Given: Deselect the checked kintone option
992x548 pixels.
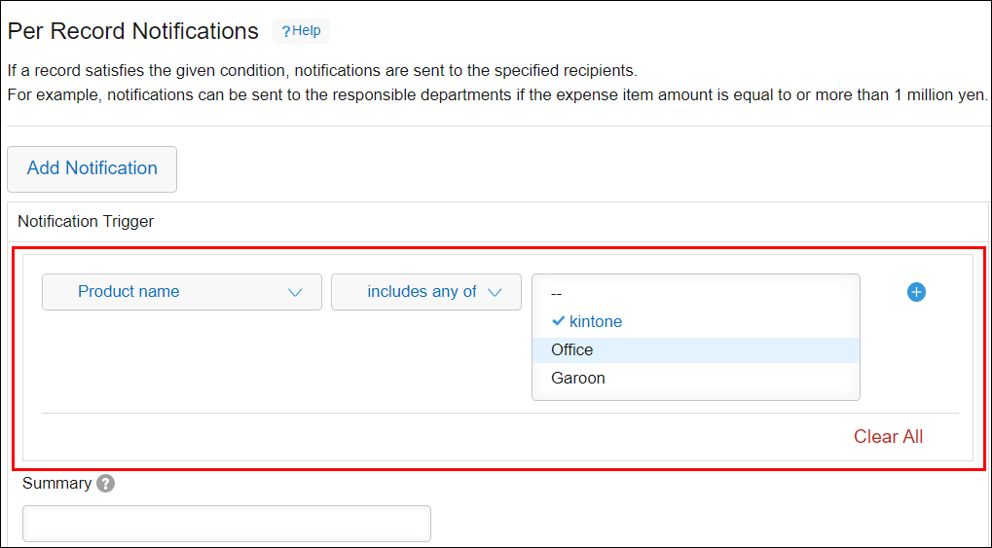Looking at the screenshot, I should click(x=595, y=321).
